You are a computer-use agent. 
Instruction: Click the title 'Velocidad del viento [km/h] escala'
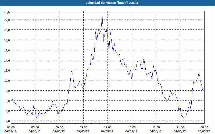coord(112,3)
